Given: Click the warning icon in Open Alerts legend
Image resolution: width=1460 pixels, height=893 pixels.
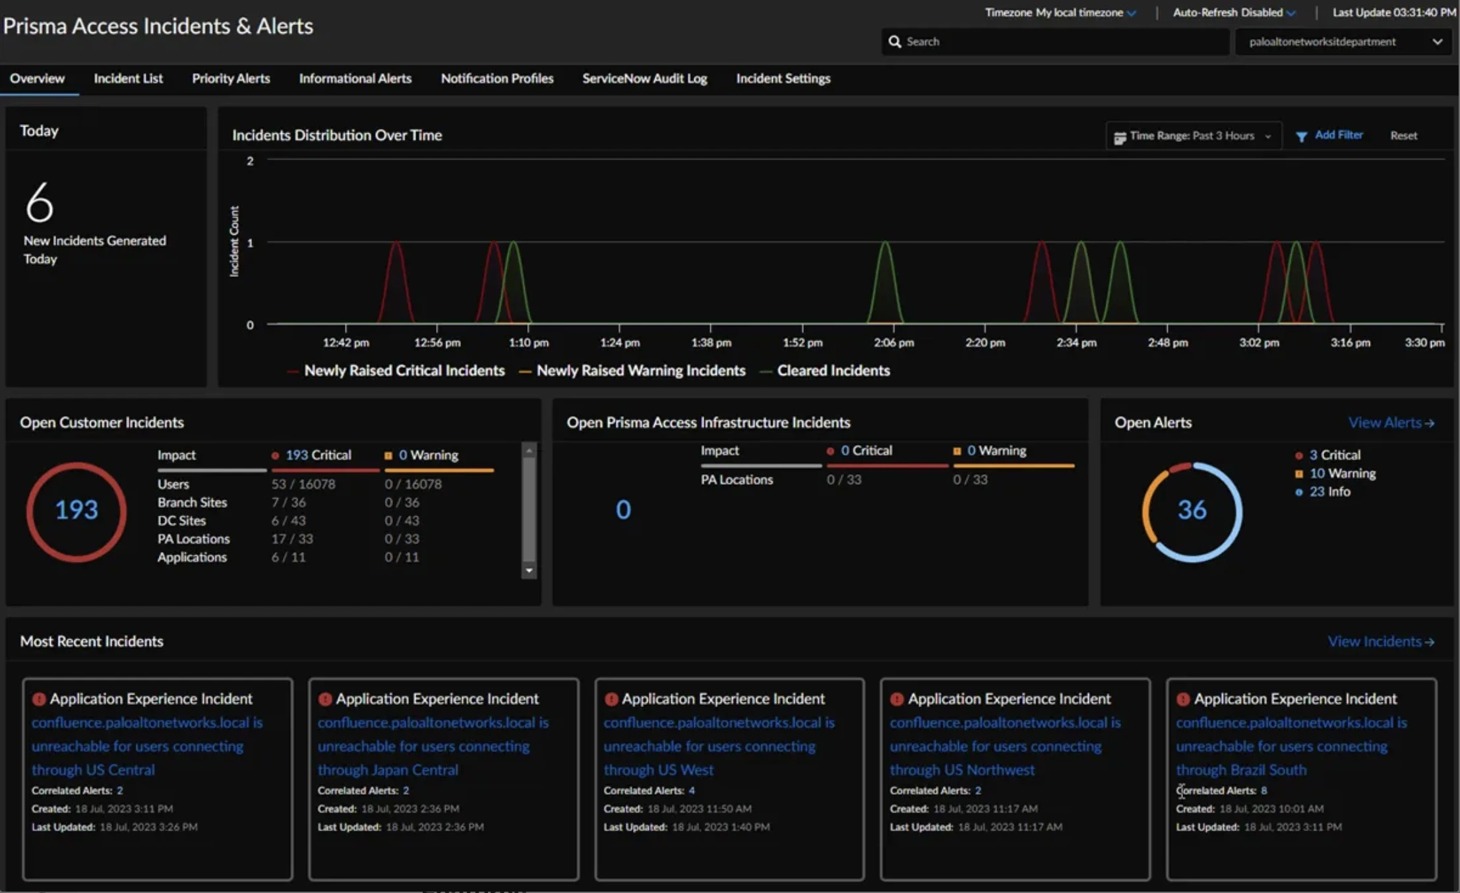Looking at the screenshot, I should coord(1298,473).
